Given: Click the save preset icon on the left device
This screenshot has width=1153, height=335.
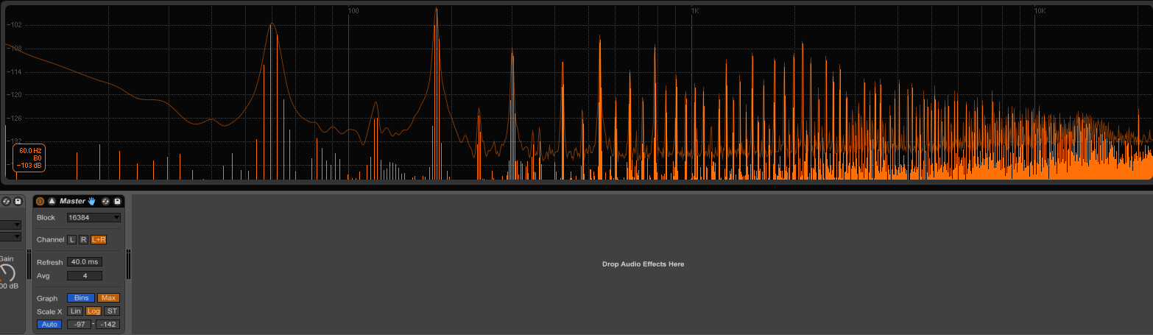Looking at the screenshot, I should 18,201.
